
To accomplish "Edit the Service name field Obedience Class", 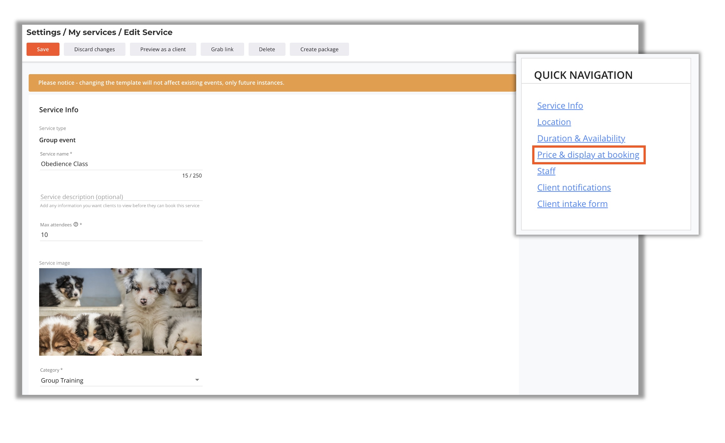I will pyautogui.click(x=121, y=164).
